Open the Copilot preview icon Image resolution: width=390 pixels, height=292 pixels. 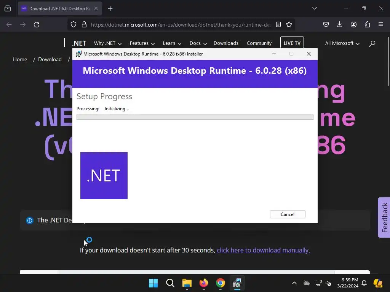(x=378, y=283)
